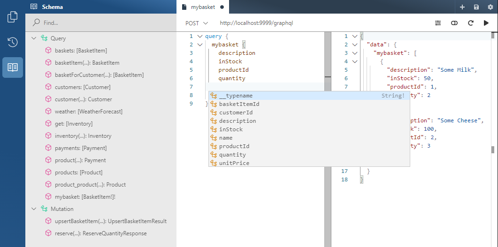
Task: Select upsertBasketItem(...) mutation field
Action: tap(110, 221)
